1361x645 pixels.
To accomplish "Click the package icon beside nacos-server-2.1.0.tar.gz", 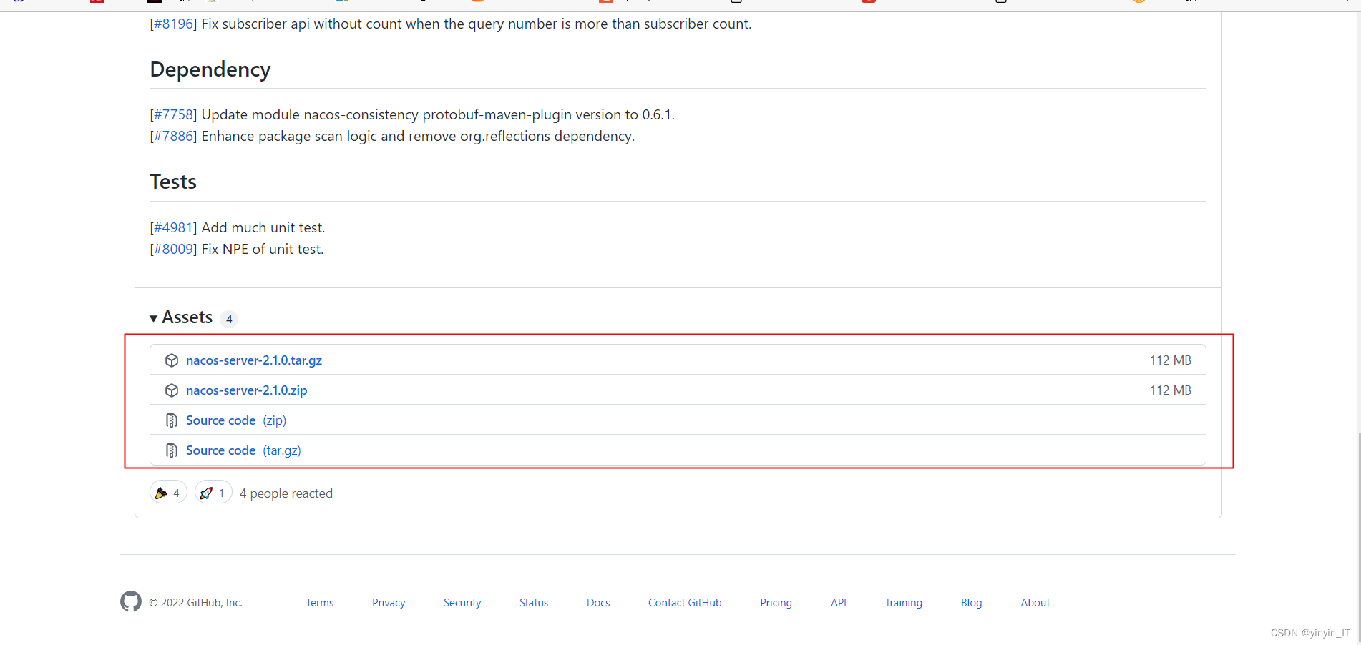I will click(172, 360).
